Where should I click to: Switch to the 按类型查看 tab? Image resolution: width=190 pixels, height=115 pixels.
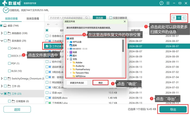33,19
